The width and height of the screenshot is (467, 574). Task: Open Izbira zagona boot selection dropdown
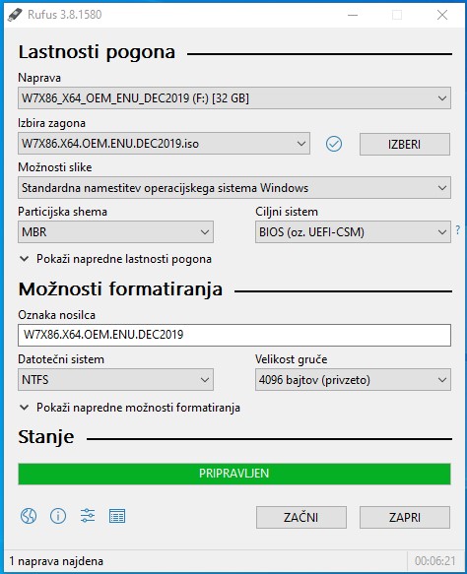coord(164,144)
